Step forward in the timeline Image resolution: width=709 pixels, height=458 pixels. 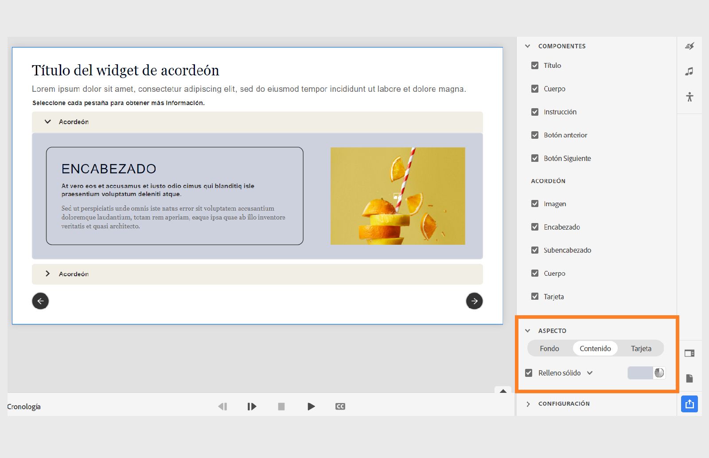[252, 407]
